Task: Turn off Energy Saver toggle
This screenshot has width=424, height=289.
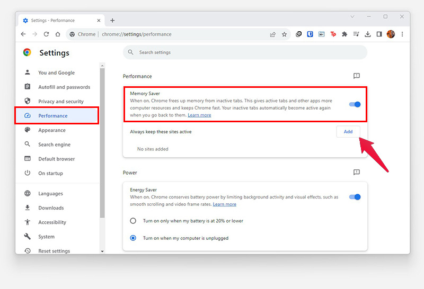Action: pos(355,197)
